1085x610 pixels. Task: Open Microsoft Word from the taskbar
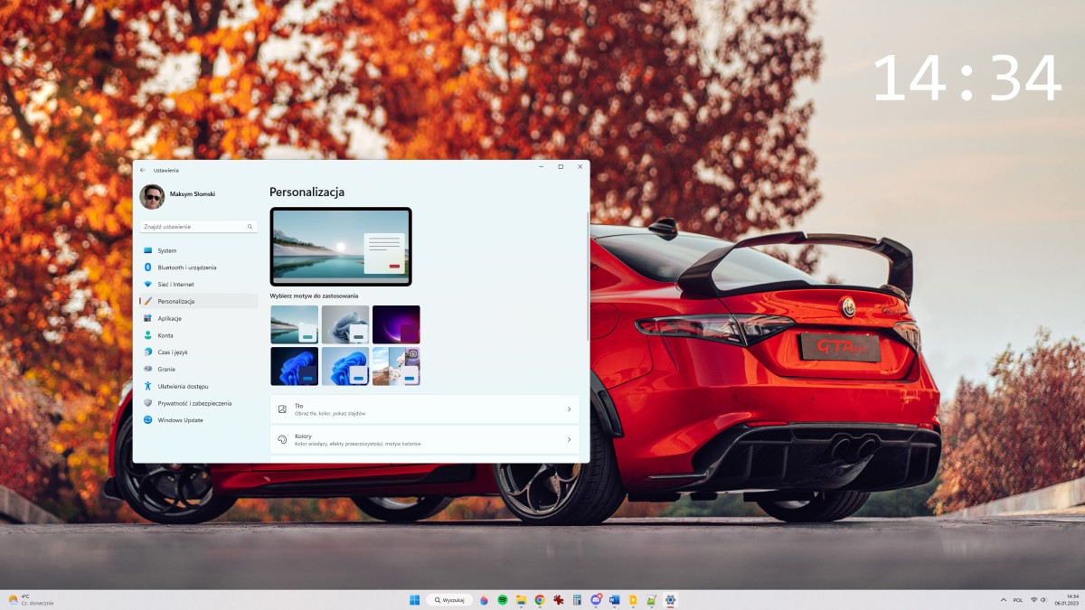click(x=613, y=599)
